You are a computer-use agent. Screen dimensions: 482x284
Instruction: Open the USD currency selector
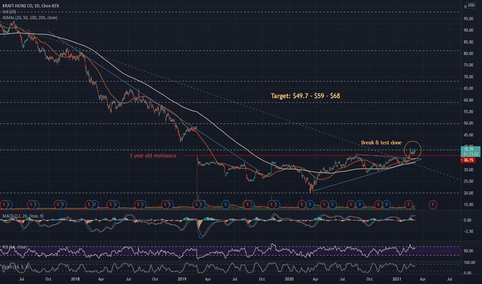pos(471,5)
